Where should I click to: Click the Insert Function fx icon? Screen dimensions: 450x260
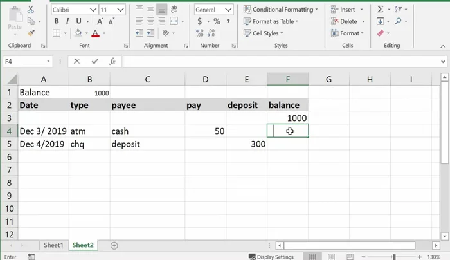coord(113,62)
